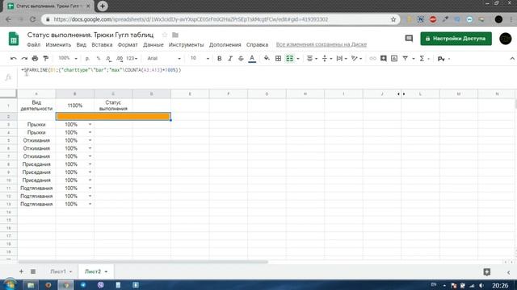
Task: Bookmark the page with the star in the address bar
Action: point(393,19)
